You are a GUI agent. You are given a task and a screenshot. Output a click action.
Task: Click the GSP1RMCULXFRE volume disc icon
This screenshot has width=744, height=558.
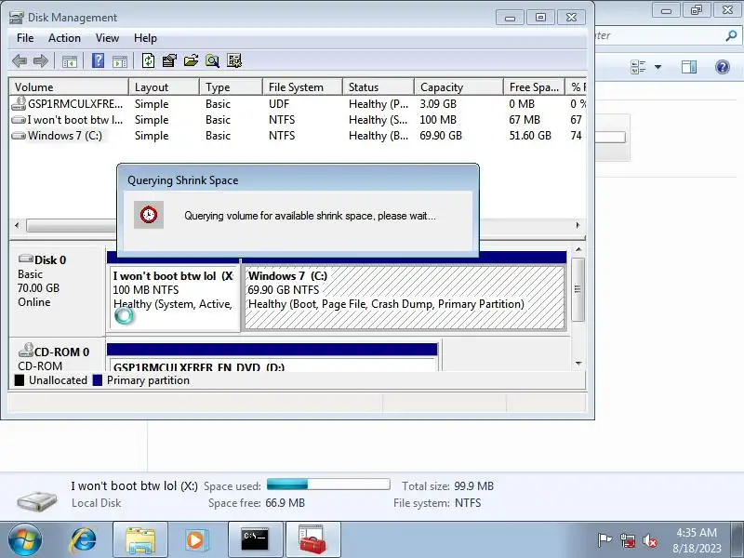[19, 103]
